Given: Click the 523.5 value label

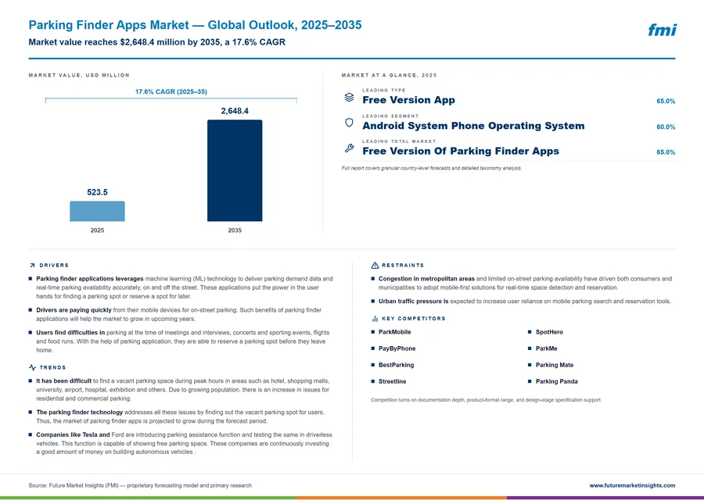Looking at the screenshot, I should 97,192.
